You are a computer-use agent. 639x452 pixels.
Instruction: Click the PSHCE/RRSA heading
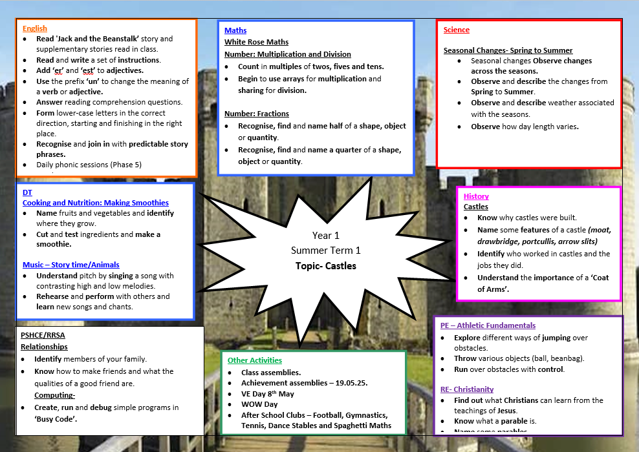tap(43, 335)
